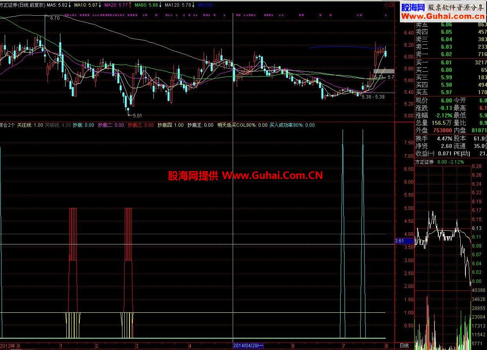This screenshot has height=350, width=487.
Task: Click the 2014/04/28/一 date marker on the time axis
Action: pos(248,346)
